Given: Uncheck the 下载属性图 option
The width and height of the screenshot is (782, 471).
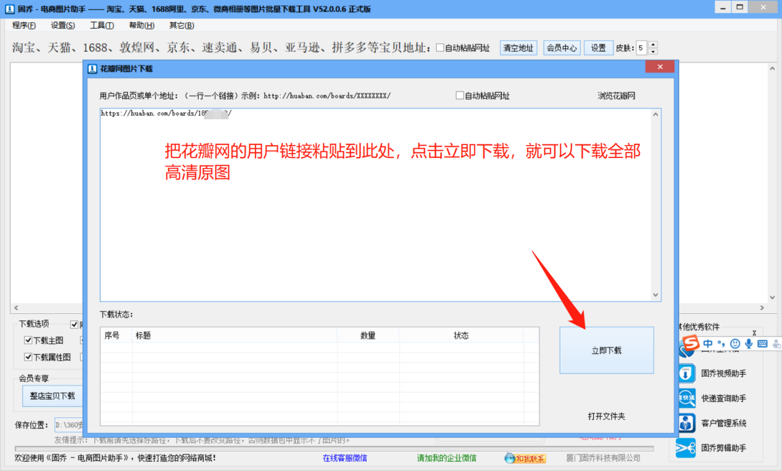Looking at the screenshot, I should click(x=28, y=357).
